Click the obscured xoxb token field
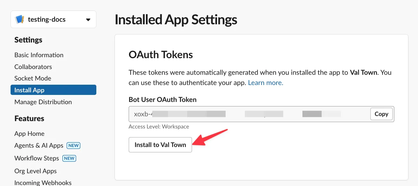The image size is (418, 186). click(224, 114)
